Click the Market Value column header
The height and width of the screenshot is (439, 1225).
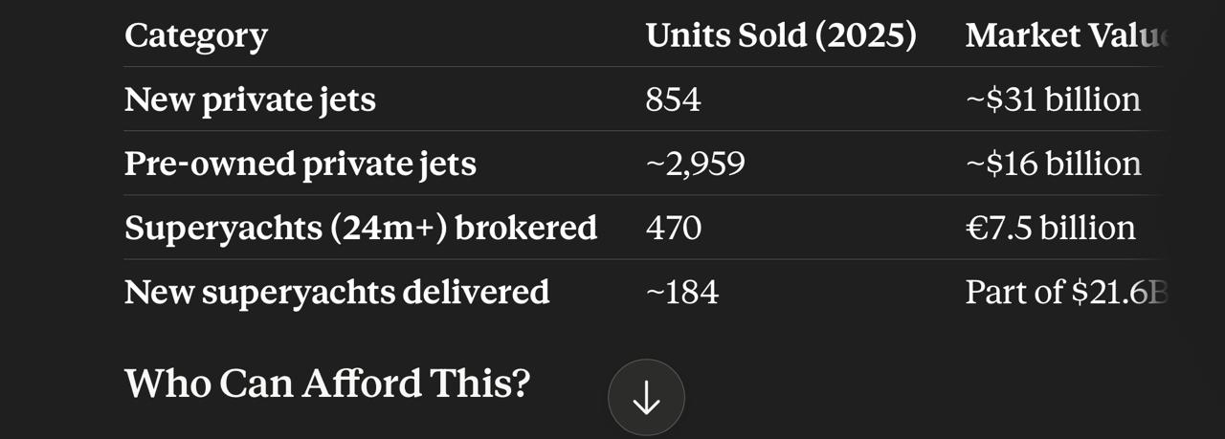point(1068,36)
